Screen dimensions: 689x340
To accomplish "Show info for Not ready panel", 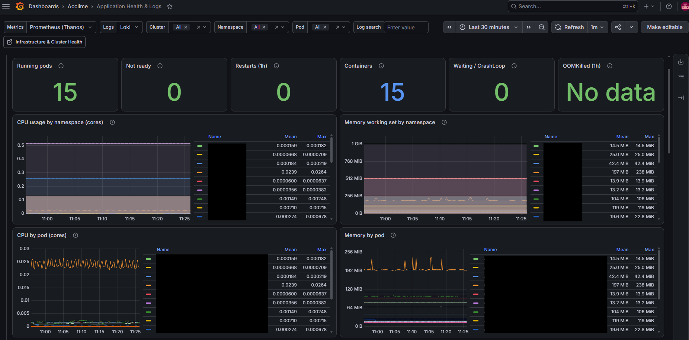I will tap(160, 66).
